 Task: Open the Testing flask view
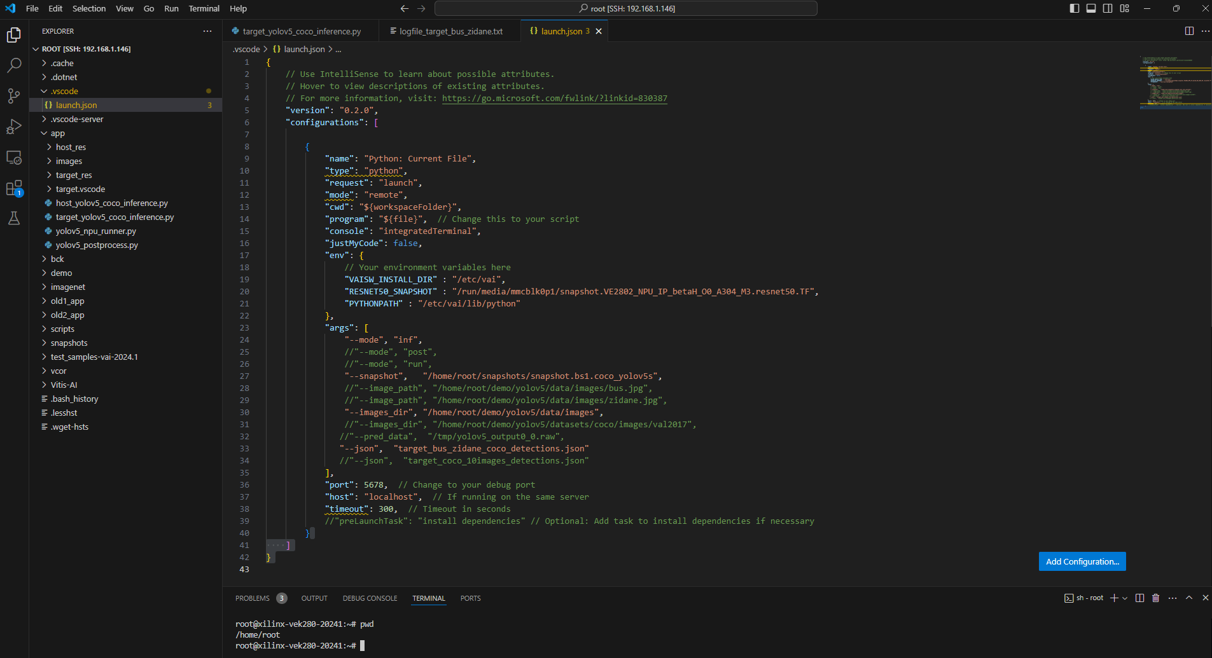tap(14, 218)
